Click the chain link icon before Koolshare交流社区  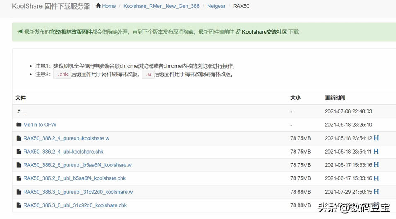pyautogui.click(x=238, y=32)
